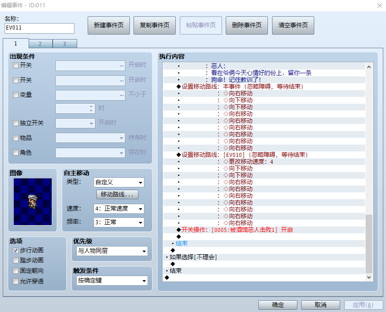
Task: Enable the 角色 condition checkbox
Action: pos(16,153)
